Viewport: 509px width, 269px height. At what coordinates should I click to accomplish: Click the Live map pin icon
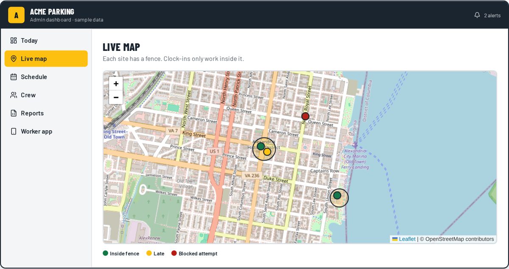[14, 59]
